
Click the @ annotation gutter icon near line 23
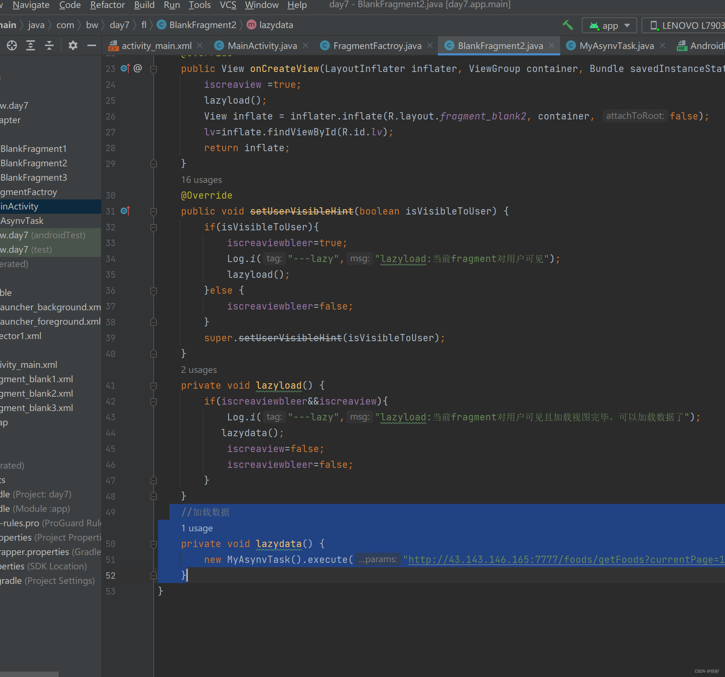point(138,68)
